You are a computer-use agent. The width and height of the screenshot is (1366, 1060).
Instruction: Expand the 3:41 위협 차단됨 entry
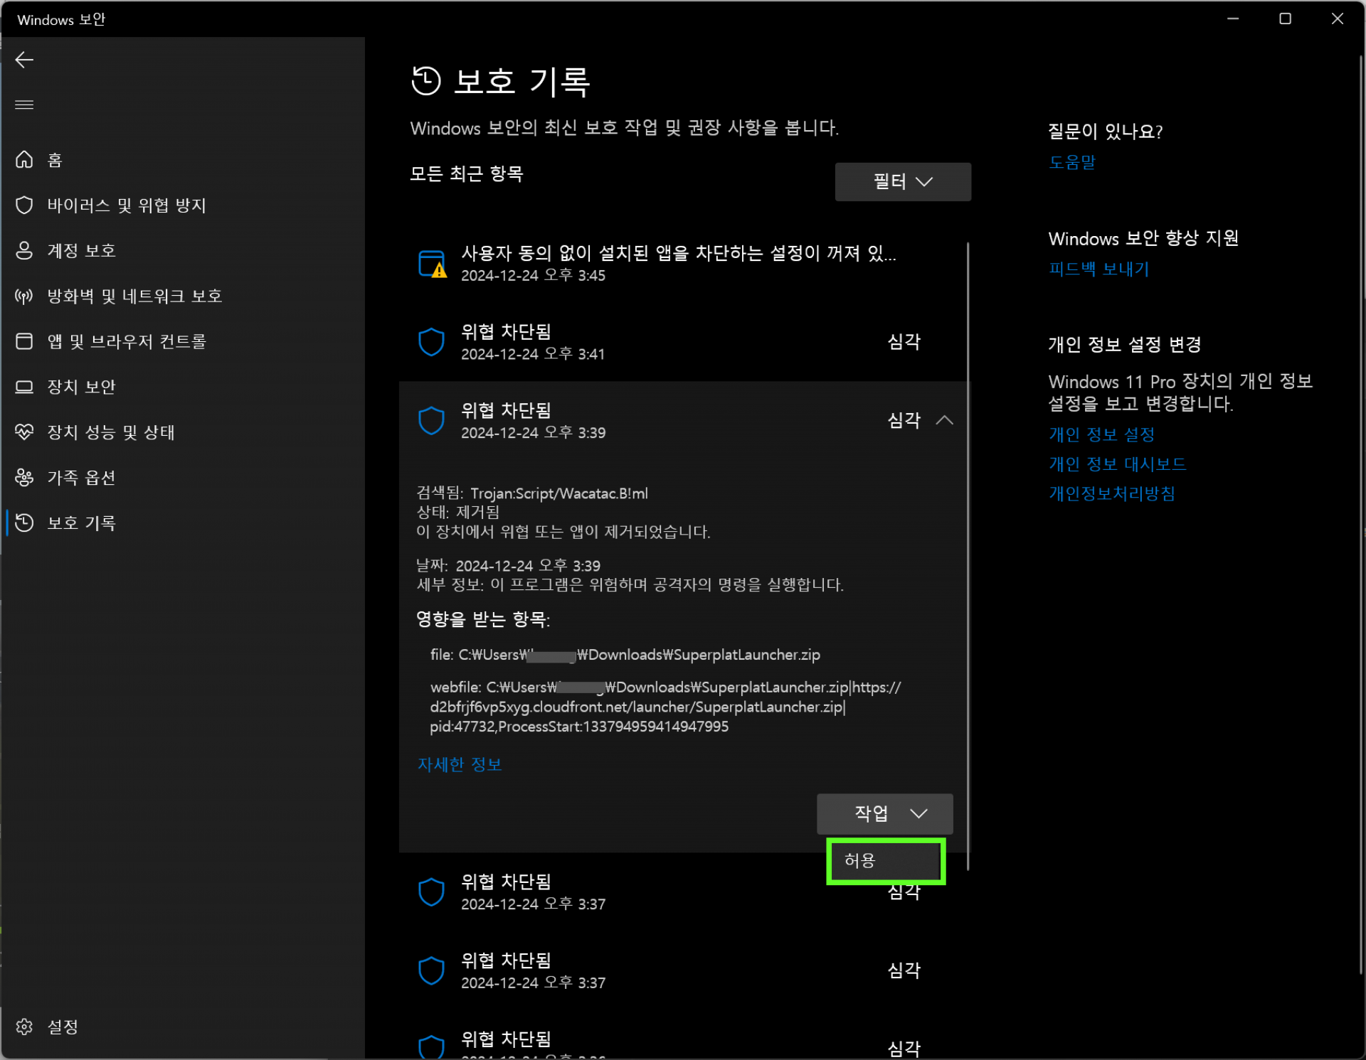click(683, 343)
